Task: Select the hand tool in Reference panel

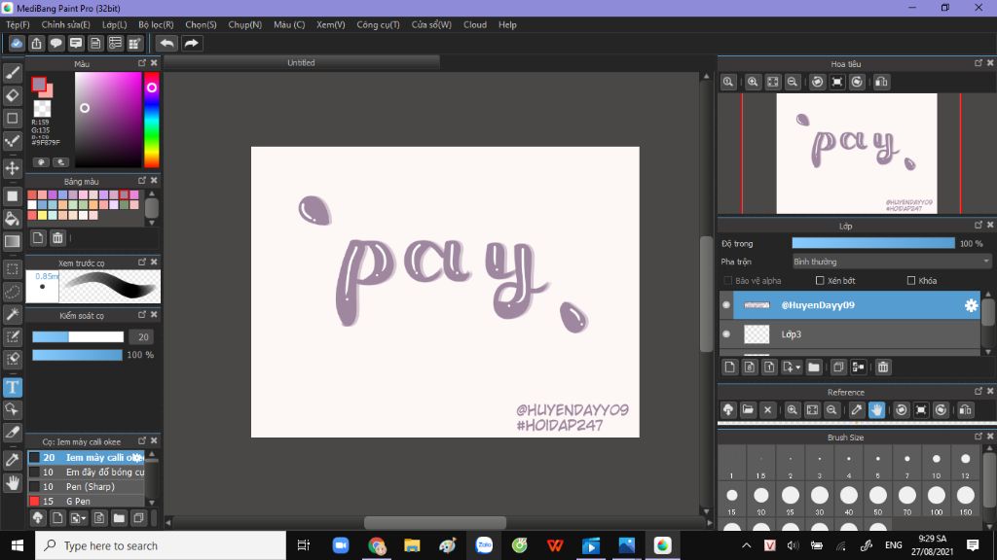Action: pos(876,409)
